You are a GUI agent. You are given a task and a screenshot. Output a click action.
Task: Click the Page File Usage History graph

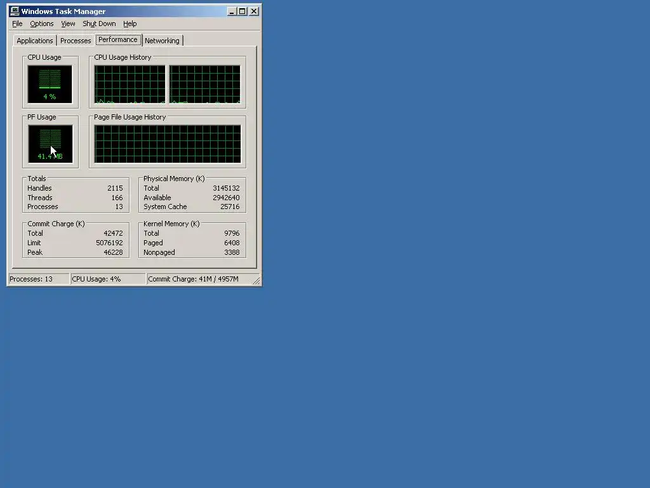[168, 144]
